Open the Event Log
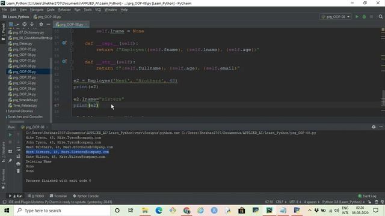Image resolution: width=385 pixels, height=216 pixels. coord(367,196)
